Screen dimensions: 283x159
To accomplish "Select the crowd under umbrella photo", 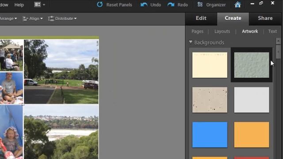I will coord(11,55).
